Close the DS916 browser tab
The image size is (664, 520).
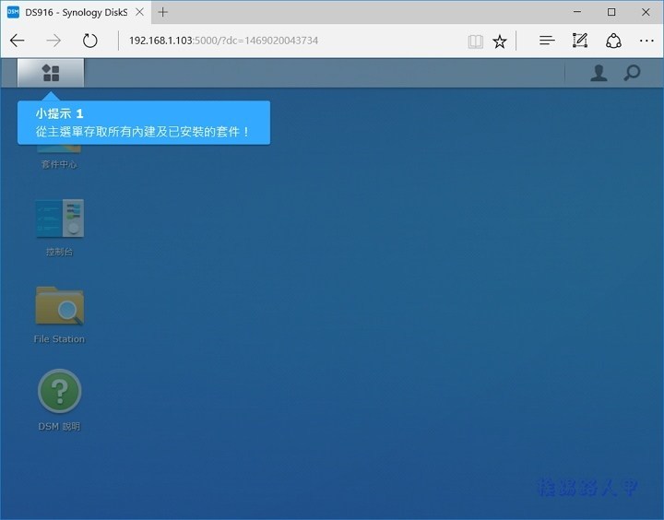click(140, 12)
